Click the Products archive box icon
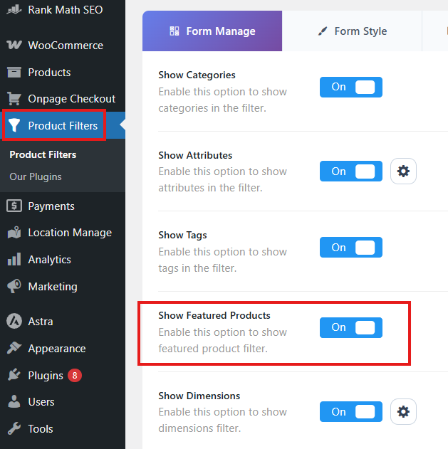The width and height of the screenshot is (448, 449). tap(14, 72)
